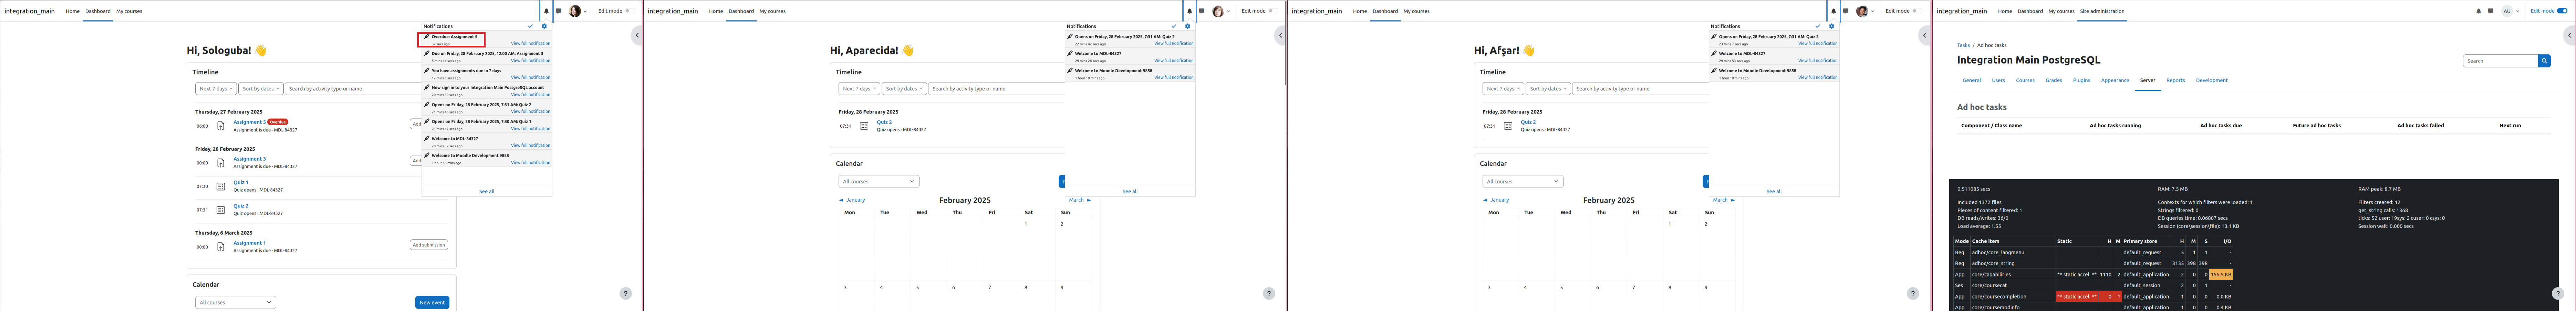The height and width of the screenshot is (311, 2576).
Task: Open Next 7 days dropdown on Sologuba's timeline
Action: tap(216, 89)
